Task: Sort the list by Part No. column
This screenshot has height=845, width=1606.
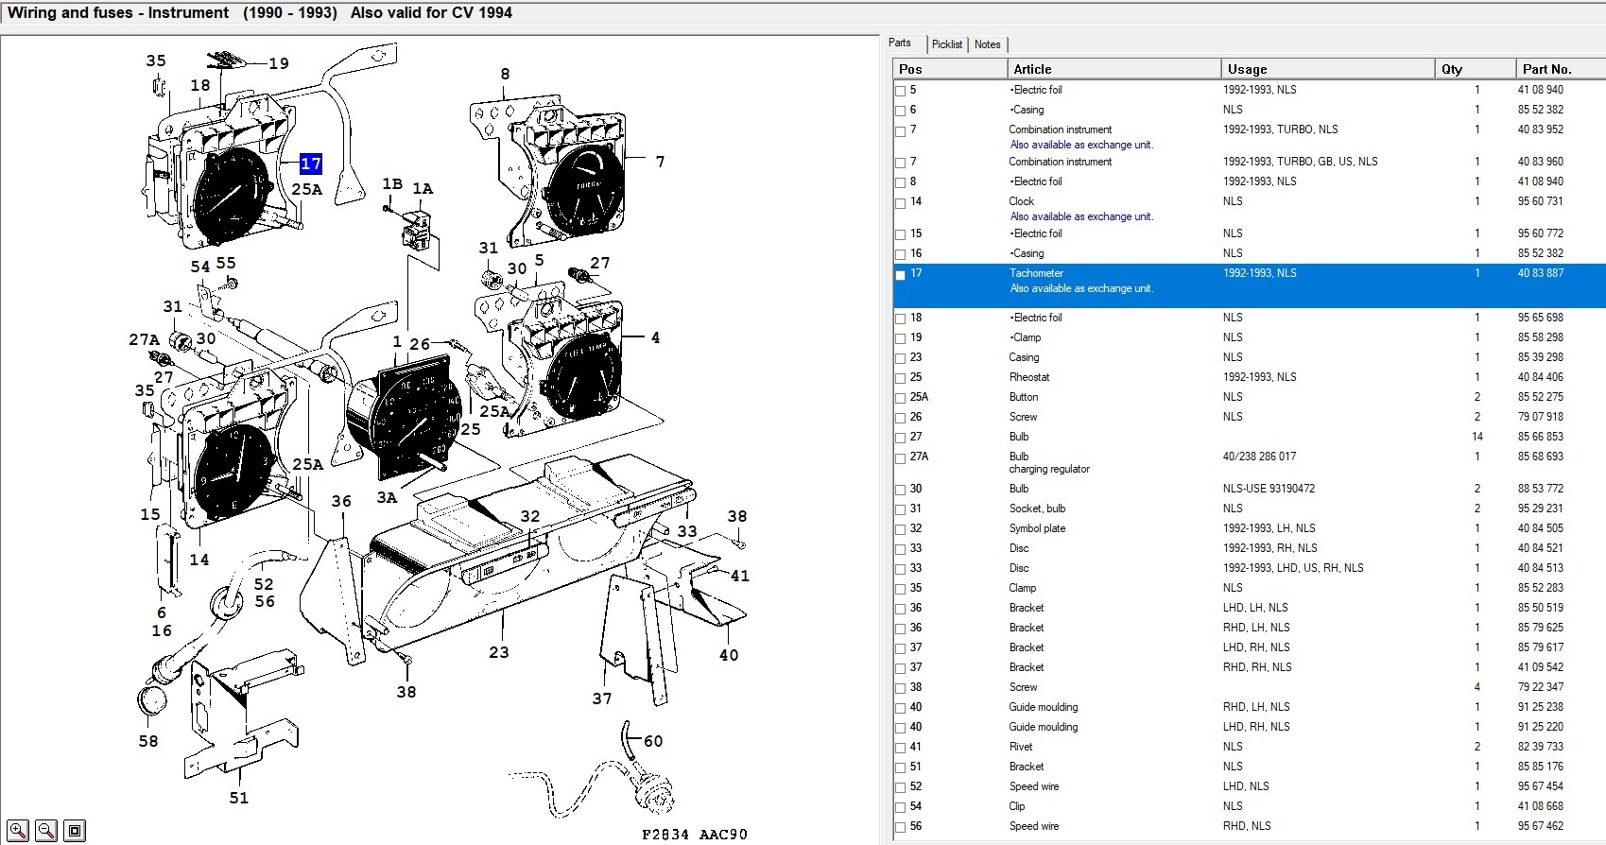Action: [x=1546, y=69]
